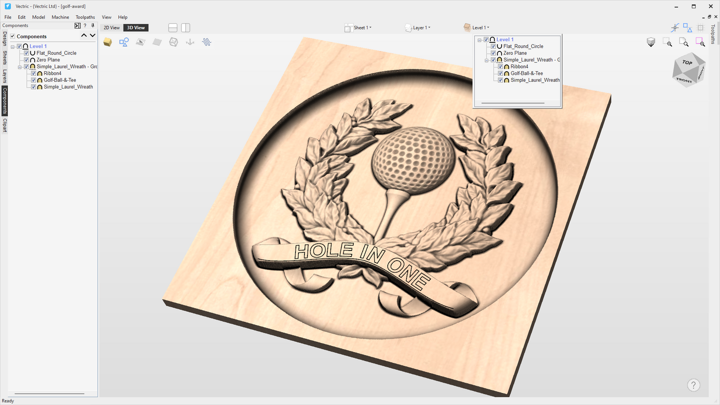Select the orientation axes icon above the model
Image resolution: width=720 pixels, height=405 pixels.
[190, 42]
